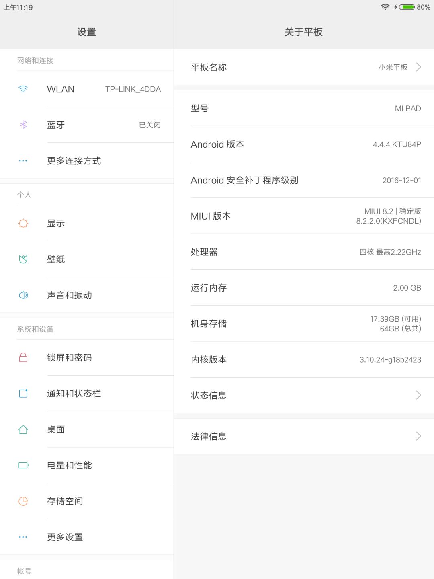434x579 pixels.
Task: Open the 显示 display sun icon
Action: point(23,223)
